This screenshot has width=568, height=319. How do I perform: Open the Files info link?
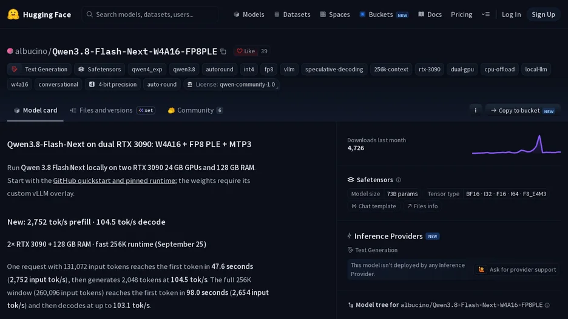click(x=422, y=206)
